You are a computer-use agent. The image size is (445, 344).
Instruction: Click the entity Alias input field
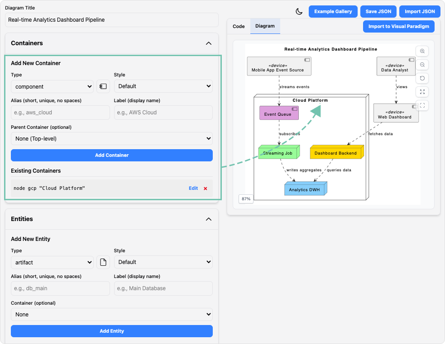point(61,288)
